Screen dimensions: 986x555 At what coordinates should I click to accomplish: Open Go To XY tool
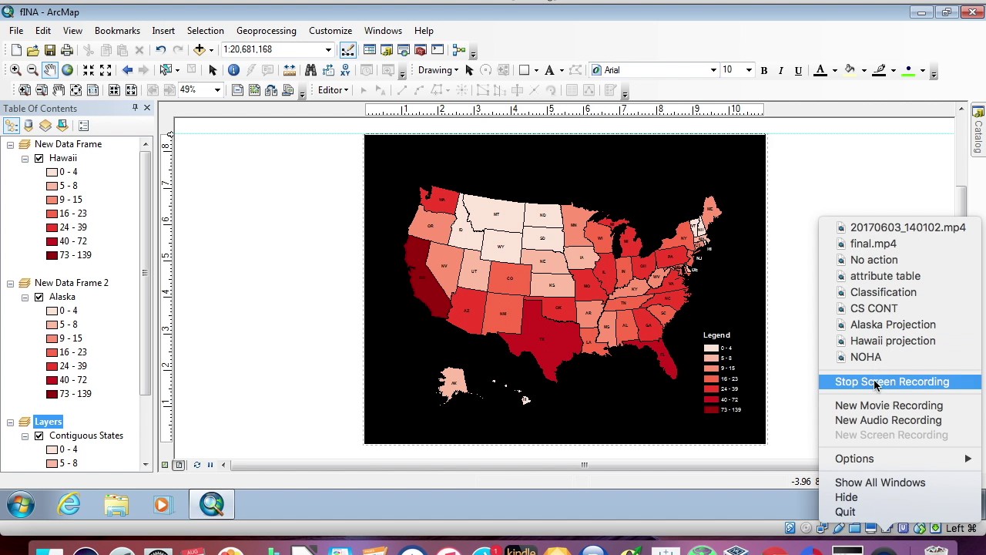345,70
